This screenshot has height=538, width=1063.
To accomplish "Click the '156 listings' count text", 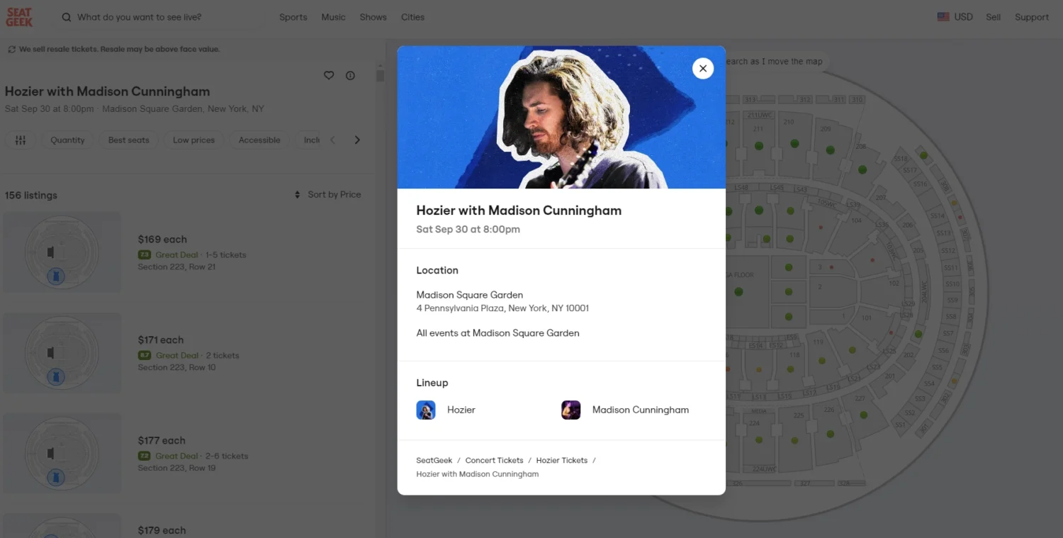I will coord(31,195).
